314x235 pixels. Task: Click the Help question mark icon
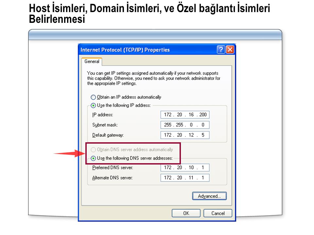(221, 50)
